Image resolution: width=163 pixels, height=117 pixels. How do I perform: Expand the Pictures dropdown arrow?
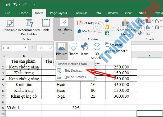tap(62, 58)
